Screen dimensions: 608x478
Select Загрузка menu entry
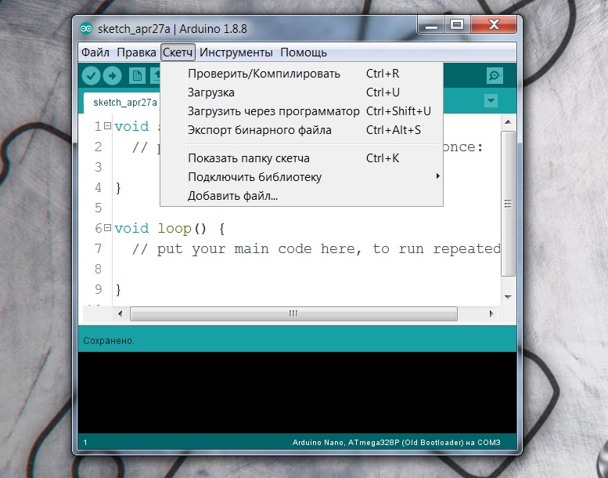pyautogui.click(x=302, y=92)
